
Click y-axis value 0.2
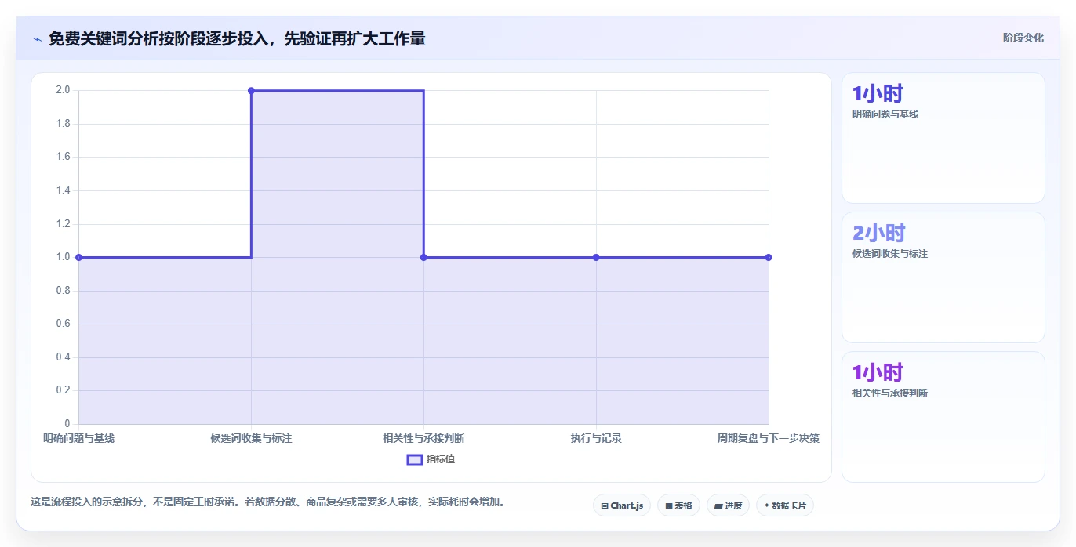pos(63,390)
